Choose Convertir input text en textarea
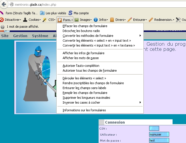This screenshot has width=186, height=143. coord(100,45)
